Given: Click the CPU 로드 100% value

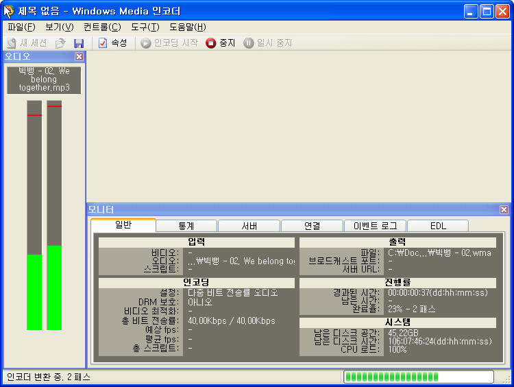Looking at the screenshot, I should [x=397, y=349].
